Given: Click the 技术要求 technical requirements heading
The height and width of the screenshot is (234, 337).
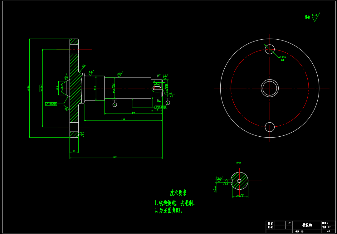Looking at the screenshot, I should (x=178, y=193).
